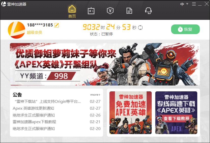This screenshot has width=210, height=143.
Task: Open the document notes icon
Action: coord(129,11)
